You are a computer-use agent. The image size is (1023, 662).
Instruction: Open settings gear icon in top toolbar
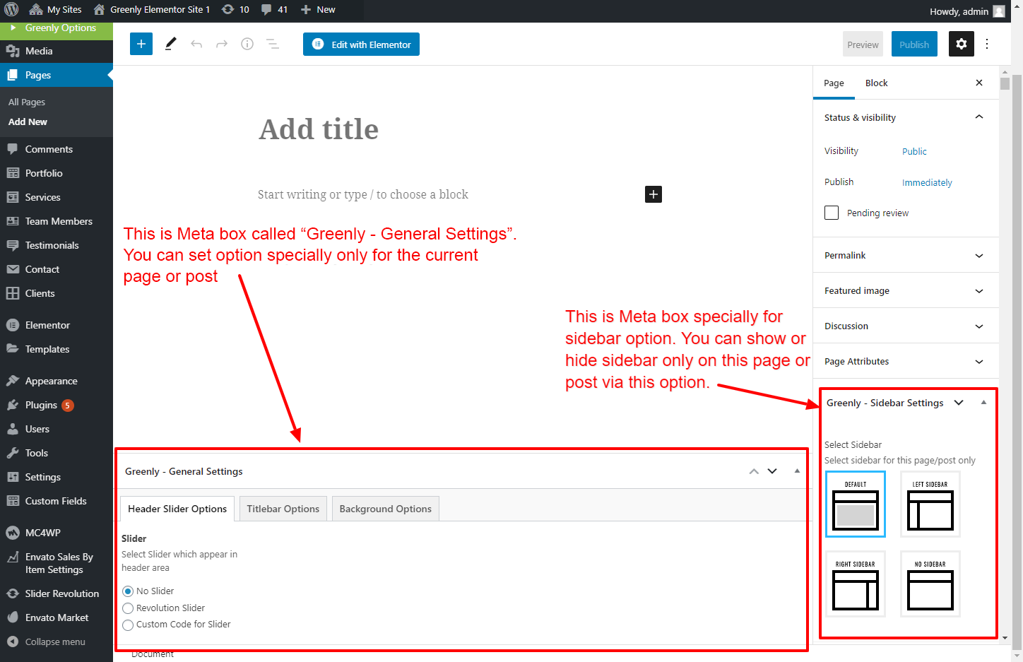coord(961,44)
